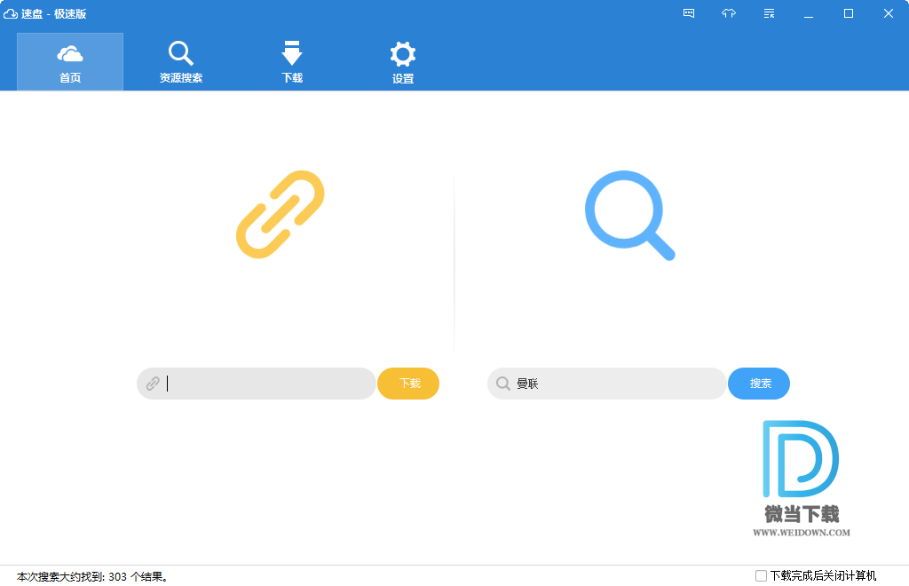The height and width of the screenshot is (586, 909).
Task: Focus the link URL input field
Action: click(x=266, y=384)
